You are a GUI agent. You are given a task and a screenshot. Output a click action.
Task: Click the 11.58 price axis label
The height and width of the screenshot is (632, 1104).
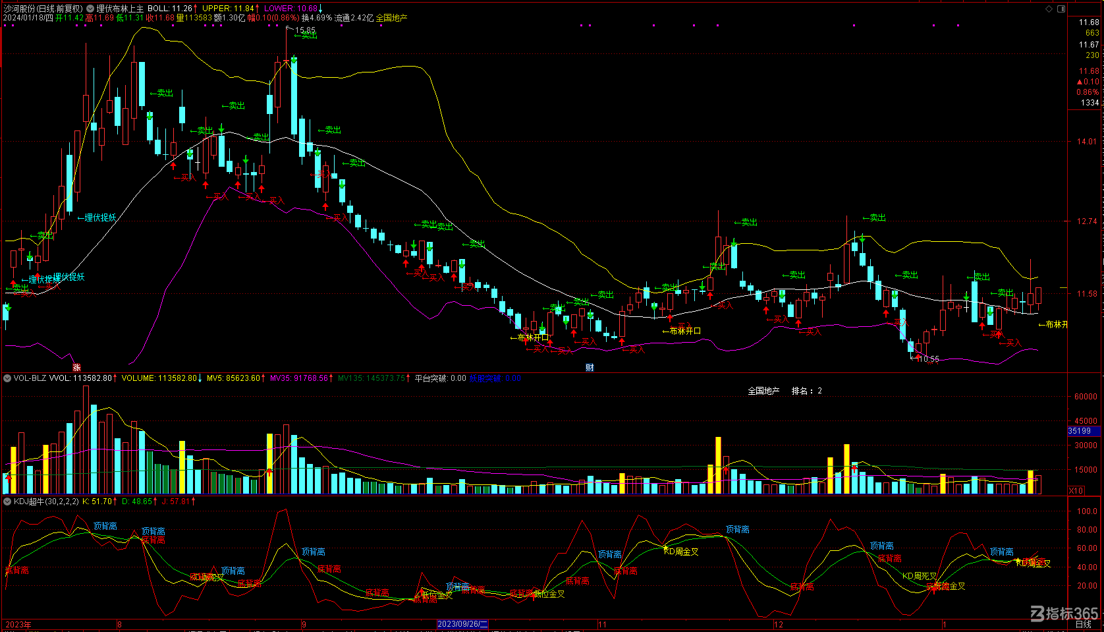click(1087, 294)
